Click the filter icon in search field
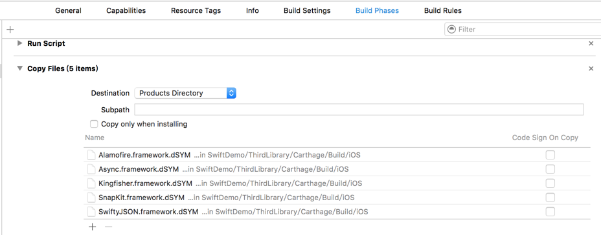 click(x=452, y=29)
